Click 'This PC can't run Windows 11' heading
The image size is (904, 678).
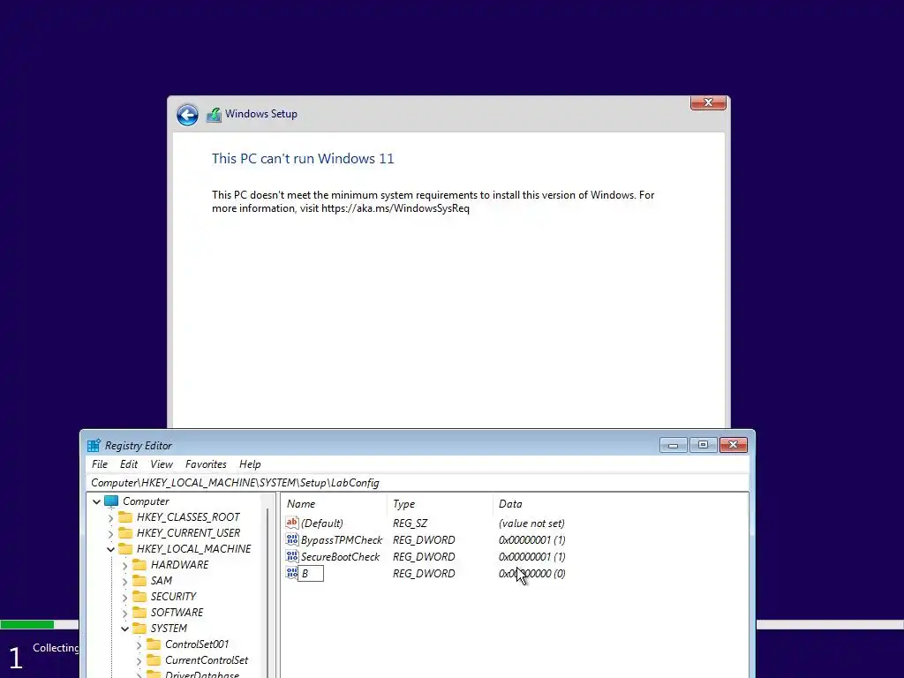click(x=303, y=159)
